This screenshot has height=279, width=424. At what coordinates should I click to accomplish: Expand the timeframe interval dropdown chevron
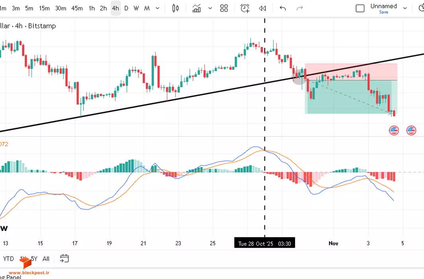click(x=158, y=8)
